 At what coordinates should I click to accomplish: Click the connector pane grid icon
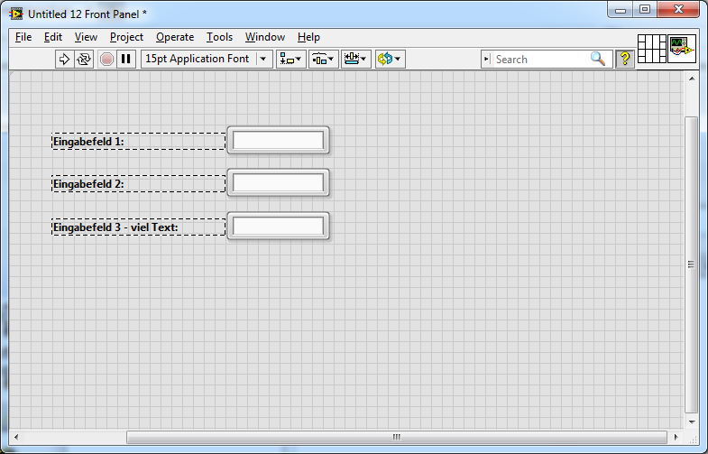[x=651, y=49]
